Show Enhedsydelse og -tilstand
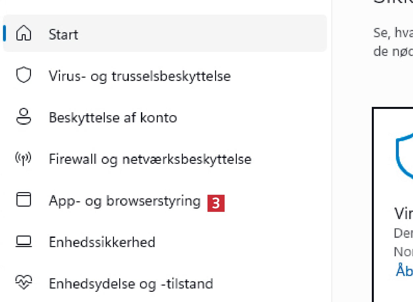413x302 pixels. point(131,284)
